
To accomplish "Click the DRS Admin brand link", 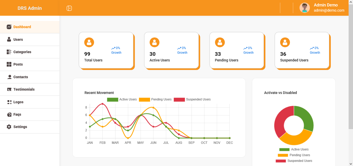I will click(29, 8).
